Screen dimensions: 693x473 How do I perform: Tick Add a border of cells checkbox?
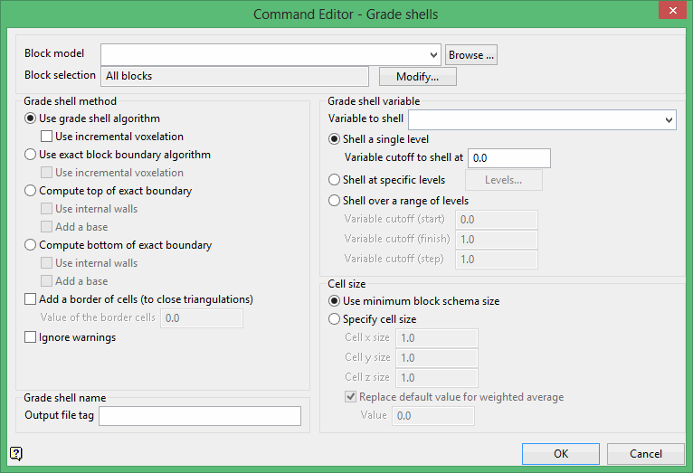31,299
